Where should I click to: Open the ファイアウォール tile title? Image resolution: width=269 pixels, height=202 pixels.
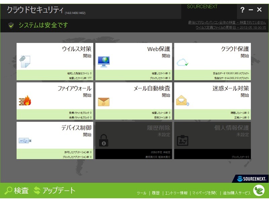[x=74, y=89]
